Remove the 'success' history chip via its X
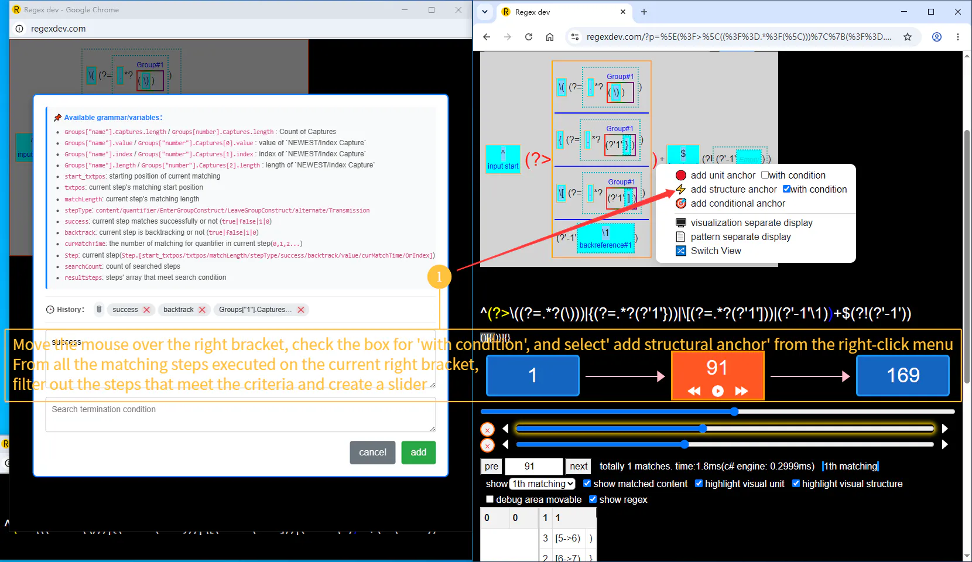Viewport: 972px width, 562px height. (x=147, y=310)
